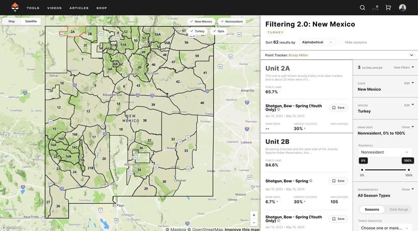Click info icon beside Unit 2B Shotgun, Bow - Spring
Viewport: 418px width, 231px height.
(310, 181)
